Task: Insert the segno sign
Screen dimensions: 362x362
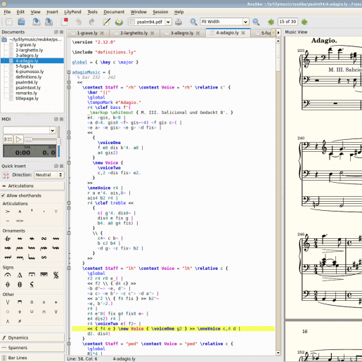Action: point(56,275)
